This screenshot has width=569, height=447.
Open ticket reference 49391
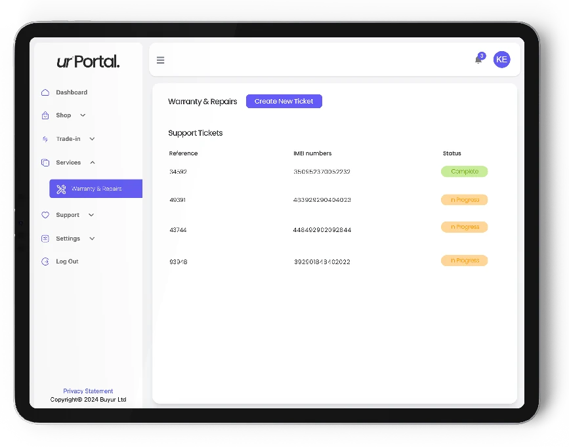[x=177, y=200]
